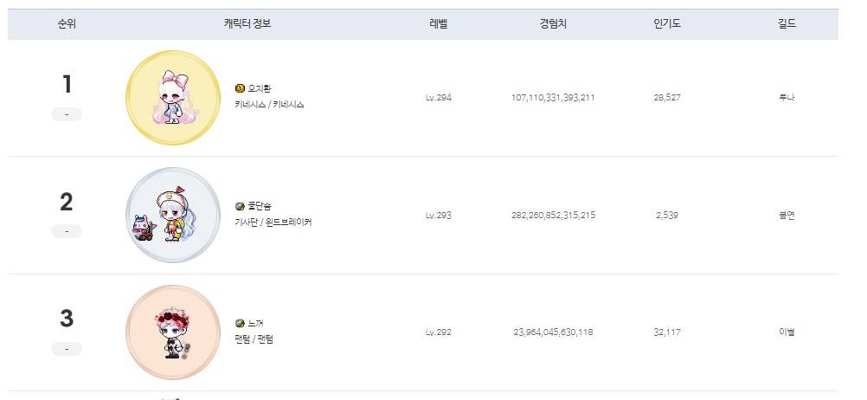The height and width of the screenshot is (400, 867).
Task: Click the 길드 column header
Action: click(787, 23)
